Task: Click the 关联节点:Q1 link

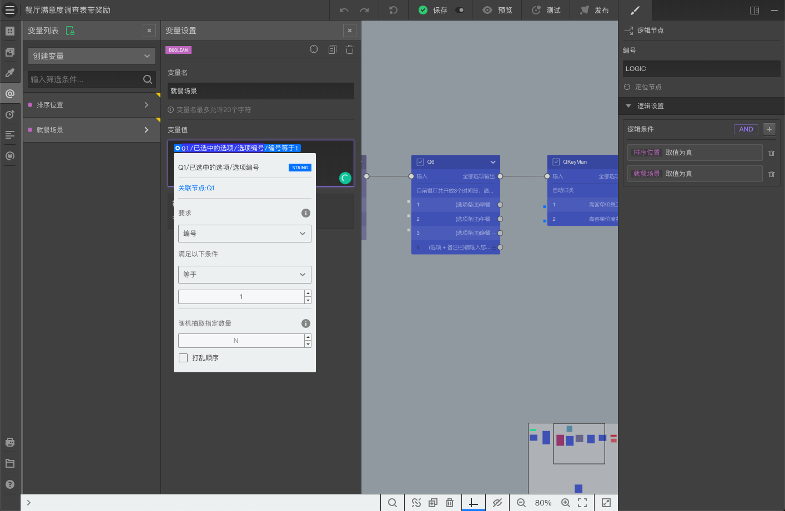Action: point(197,188)
